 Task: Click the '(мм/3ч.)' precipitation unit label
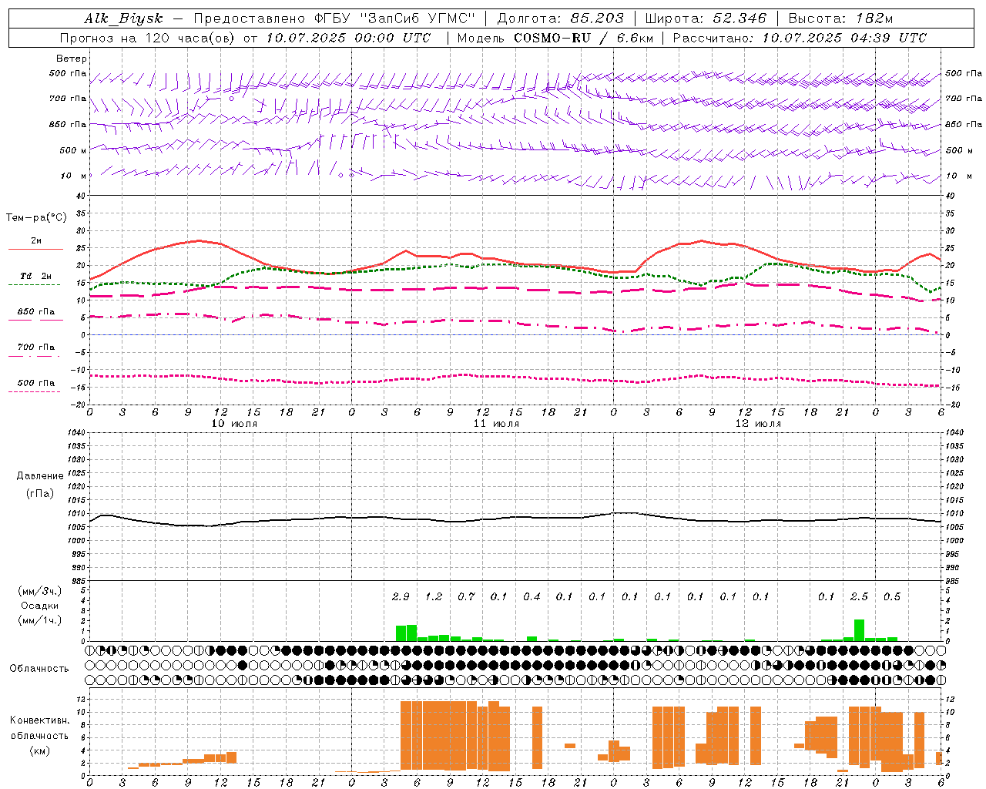pos(40,591)
